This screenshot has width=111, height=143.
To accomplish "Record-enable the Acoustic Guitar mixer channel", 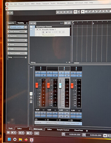I will point(67,116).
